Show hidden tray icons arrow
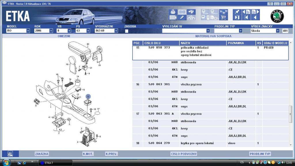The height and width of the screenshot is (166, 295). 249,163
